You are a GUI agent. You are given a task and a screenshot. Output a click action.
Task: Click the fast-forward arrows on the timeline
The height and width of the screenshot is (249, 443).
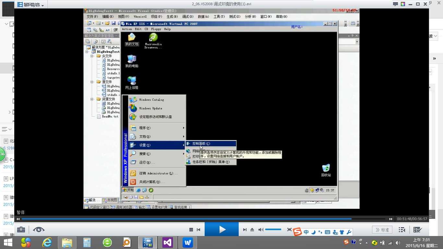tap(391, 219)
